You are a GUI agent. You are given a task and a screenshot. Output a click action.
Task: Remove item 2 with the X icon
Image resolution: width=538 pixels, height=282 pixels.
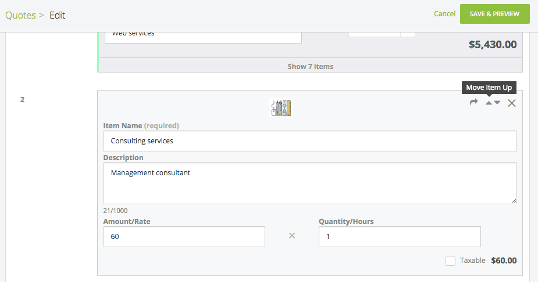512,103
